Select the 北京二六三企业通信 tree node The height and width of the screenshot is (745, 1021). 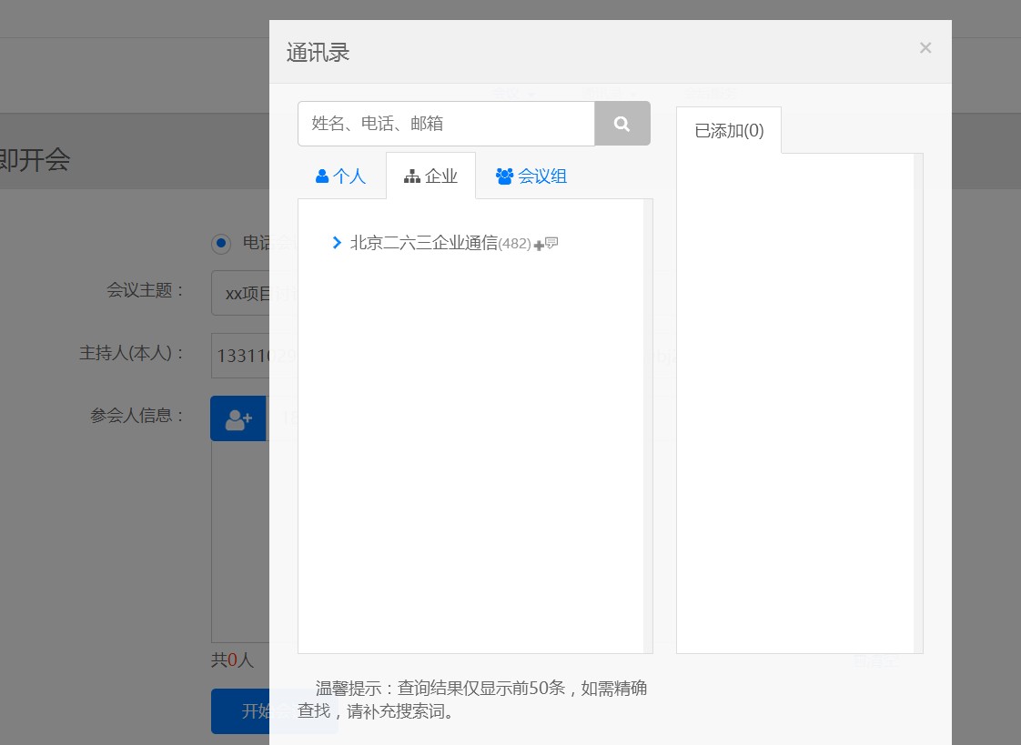(x=424, y=243)
